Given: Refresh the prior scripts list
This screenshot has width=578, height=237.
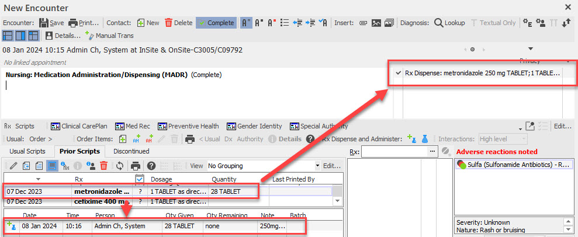Looking at the screenshot, I should 119,166.
